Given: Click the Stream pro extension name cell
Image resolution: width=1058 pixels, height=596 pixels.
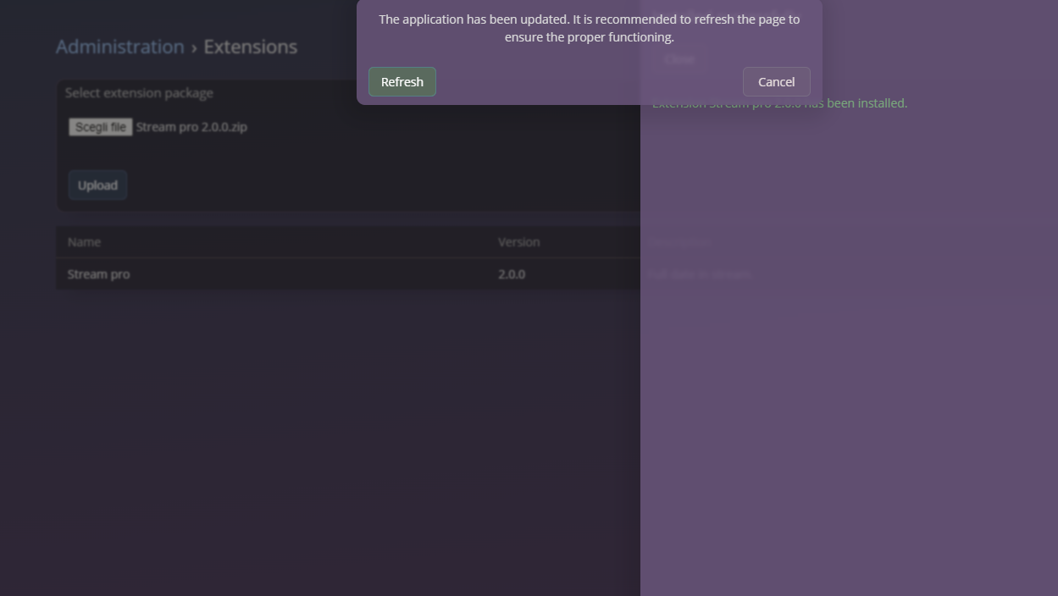Looking at the screenshot, I should tap(97, 273).
